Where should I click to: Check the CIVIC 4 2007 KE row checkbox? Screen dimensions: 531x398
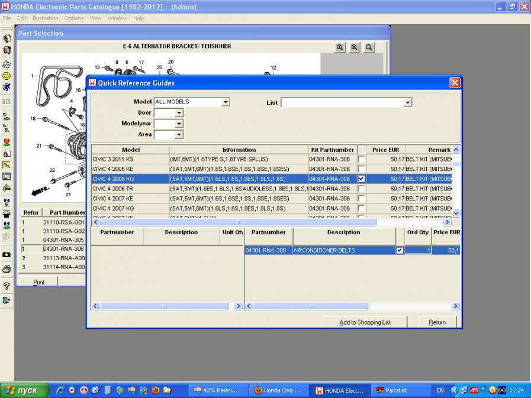[x=361, y=198]
